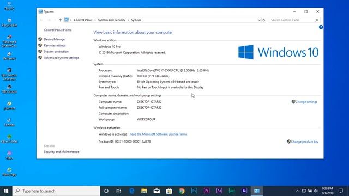Image resolution: width=349 pixels, height=196 pixels.
Task: Launch Adobe Audition from taskbar
Action: pyautogui.click(x=232, y=191)
